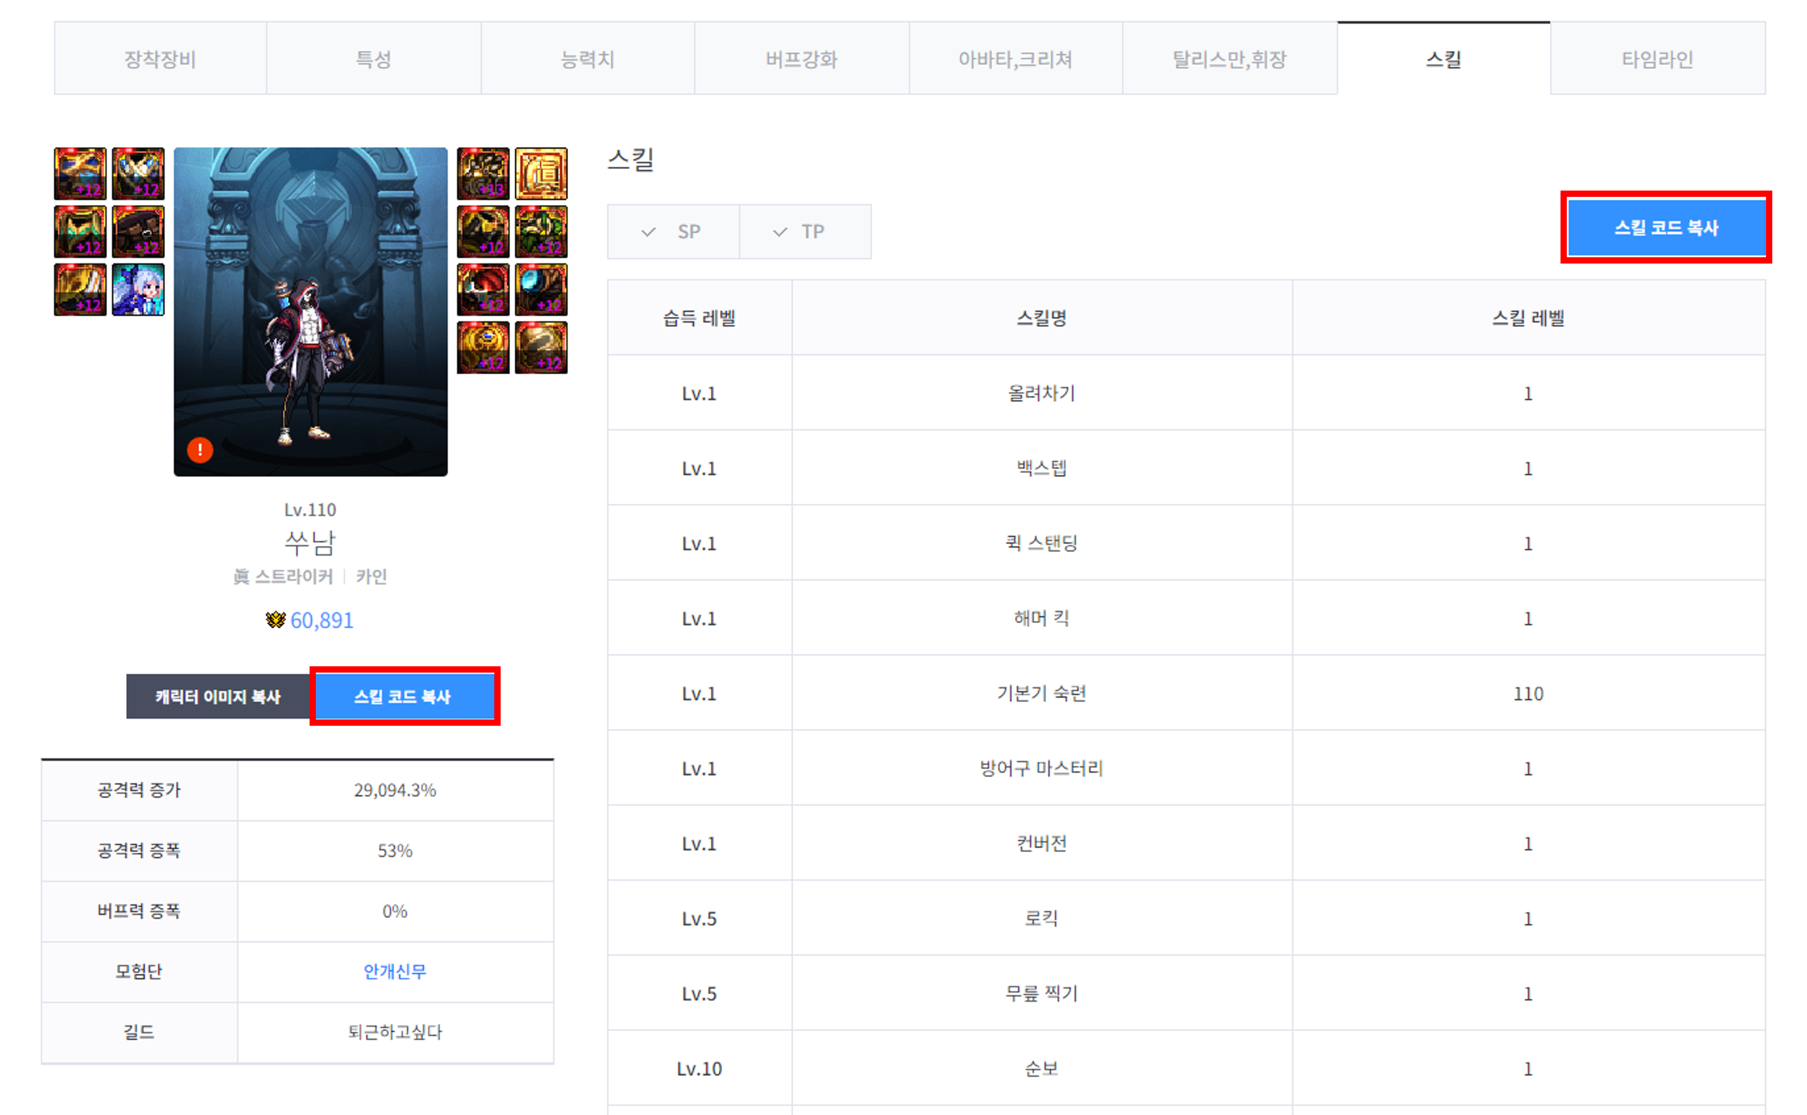Open the 타임라인 tab
The image size is (1807, 1115).
(x=1656, y=58)
